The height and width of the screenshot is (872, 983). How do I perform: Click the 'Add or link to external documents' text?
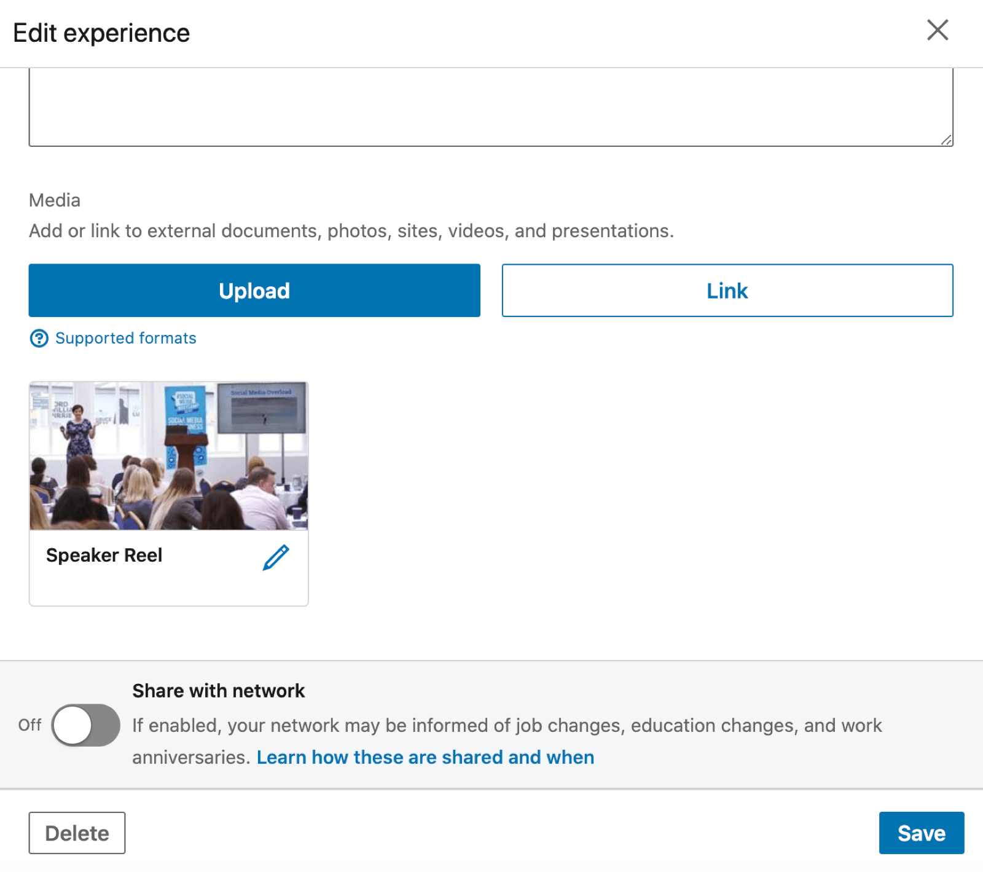pos(351,231)
